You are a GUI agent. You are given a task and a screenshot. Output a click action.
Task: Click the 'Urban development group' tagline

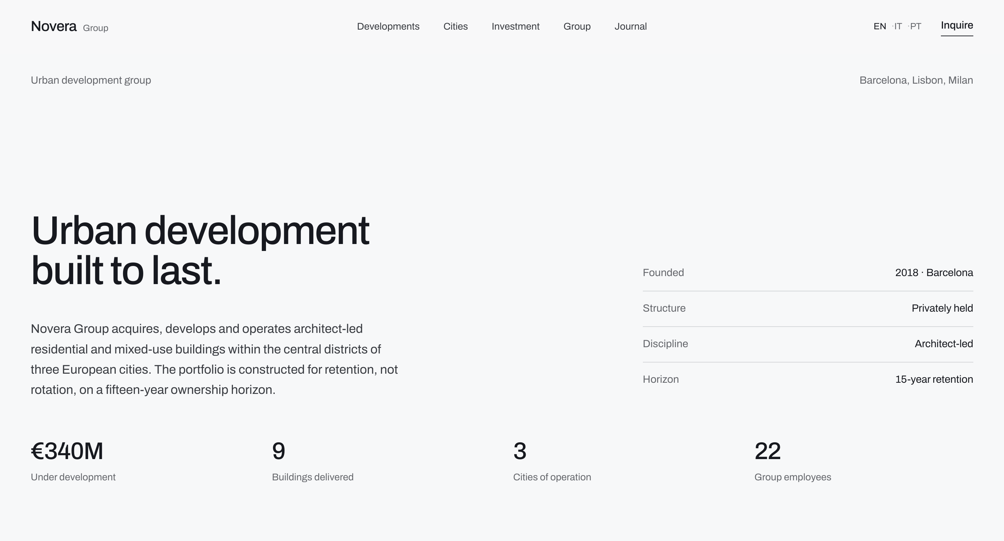91,80
